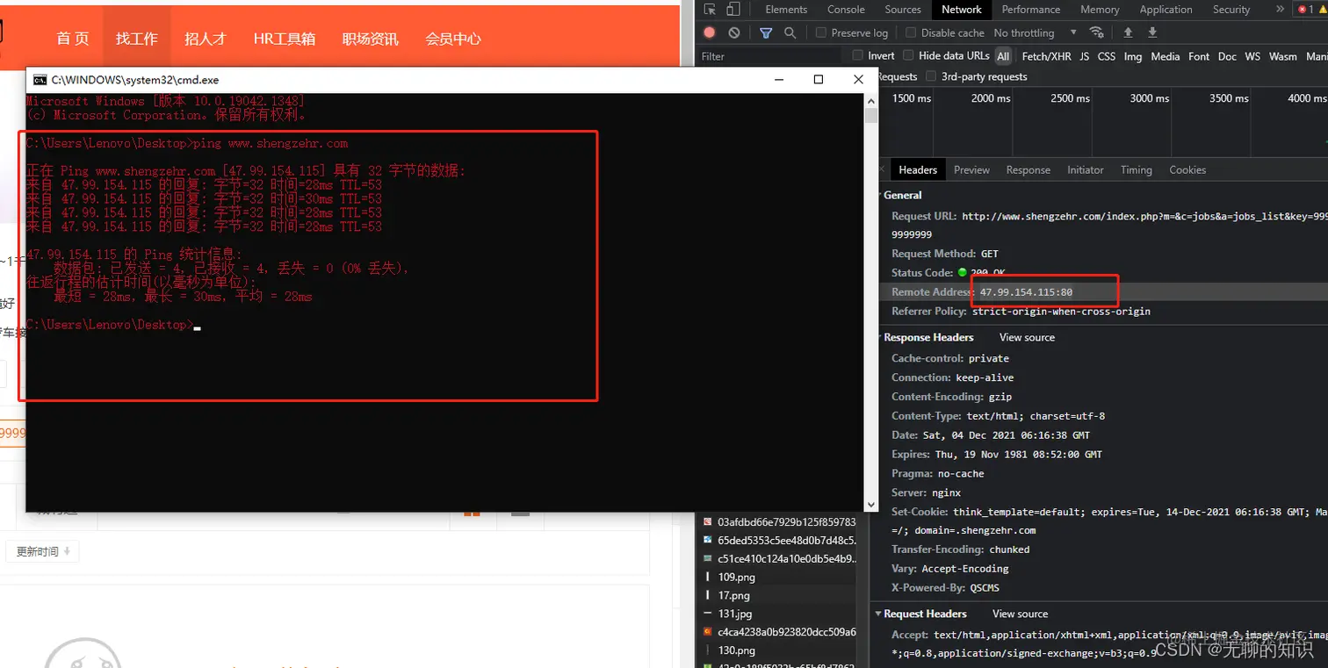Filter requests by JS
This screenshot has height=668, width=1328.
1085,56
